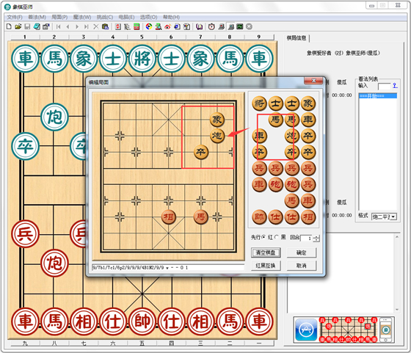
Task: Open a file with the folder icon
Action: point(18,26)
